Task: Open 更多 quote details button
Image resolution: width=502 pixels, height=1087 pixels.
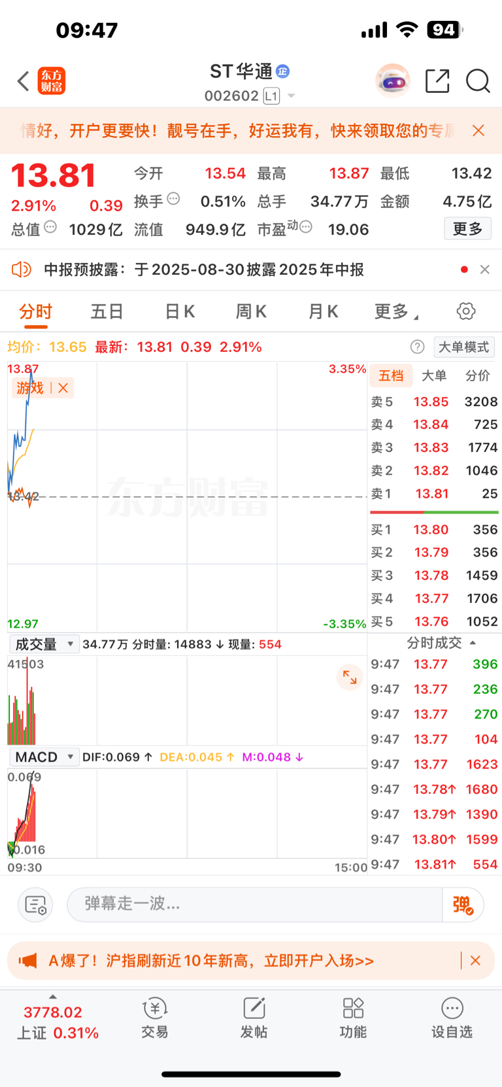Action: [x=467, y=229]
